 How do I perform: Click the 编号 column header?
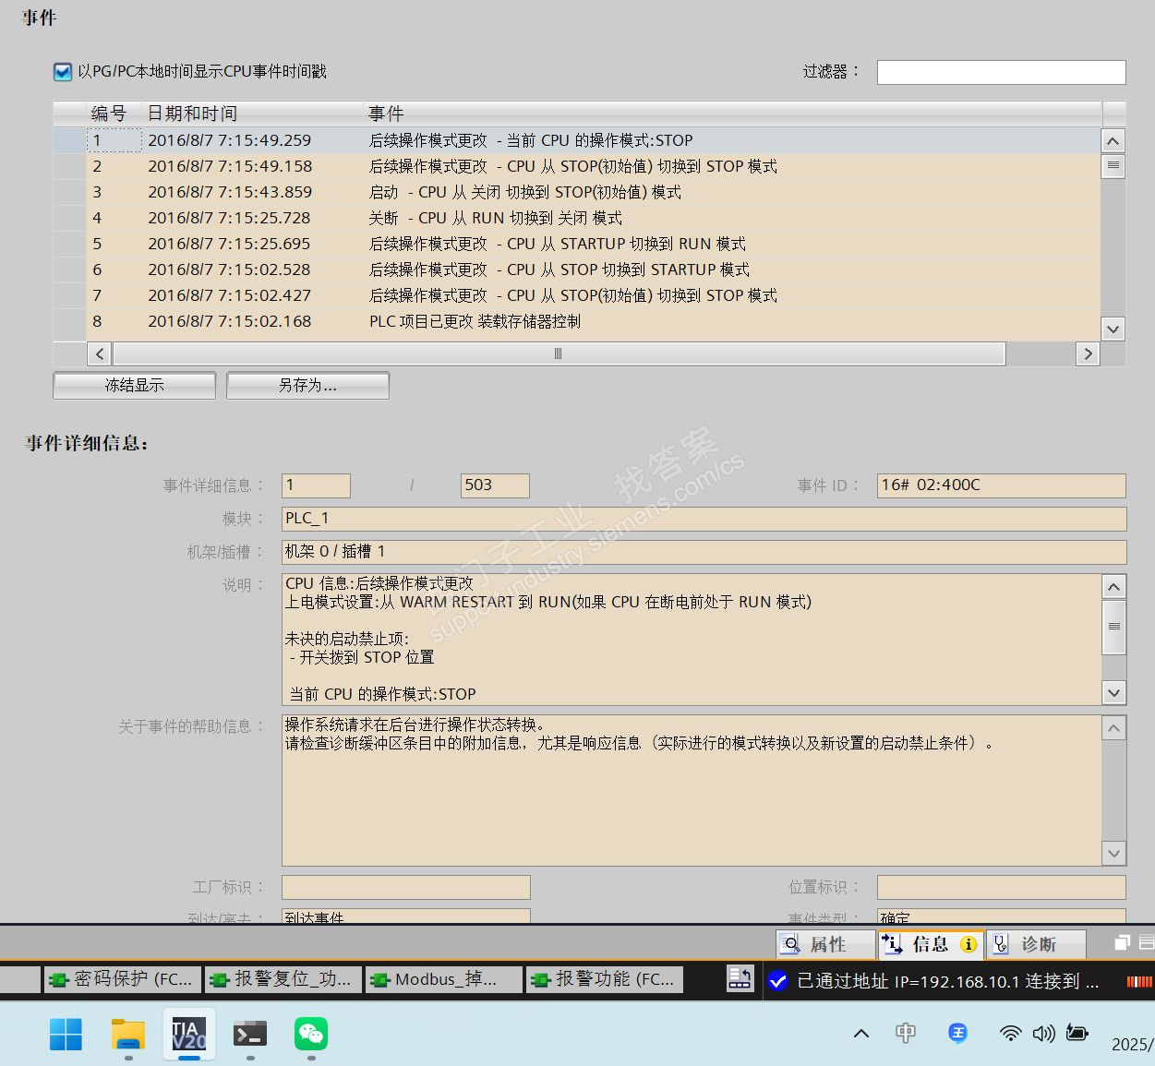(114, 114)
